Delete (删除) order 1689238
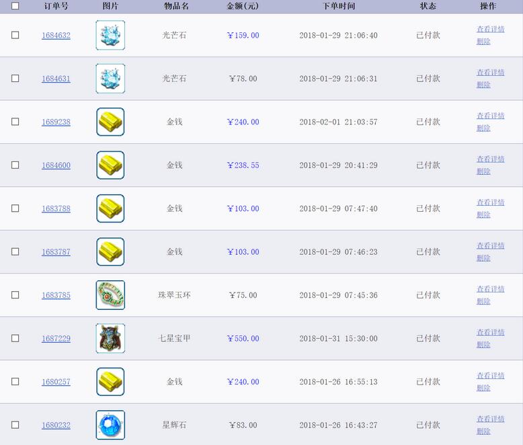The height and width of the screenshot is (445, 523). 483,128
